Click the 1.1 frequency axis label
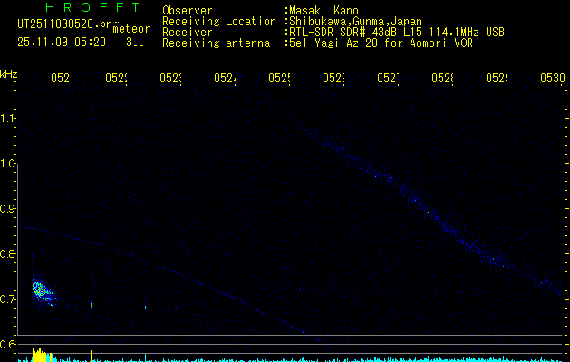The image size is (570, 362). [8, 118]
